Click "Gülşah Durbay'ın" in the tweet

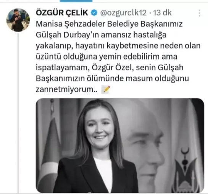click(x=68, y=35)
